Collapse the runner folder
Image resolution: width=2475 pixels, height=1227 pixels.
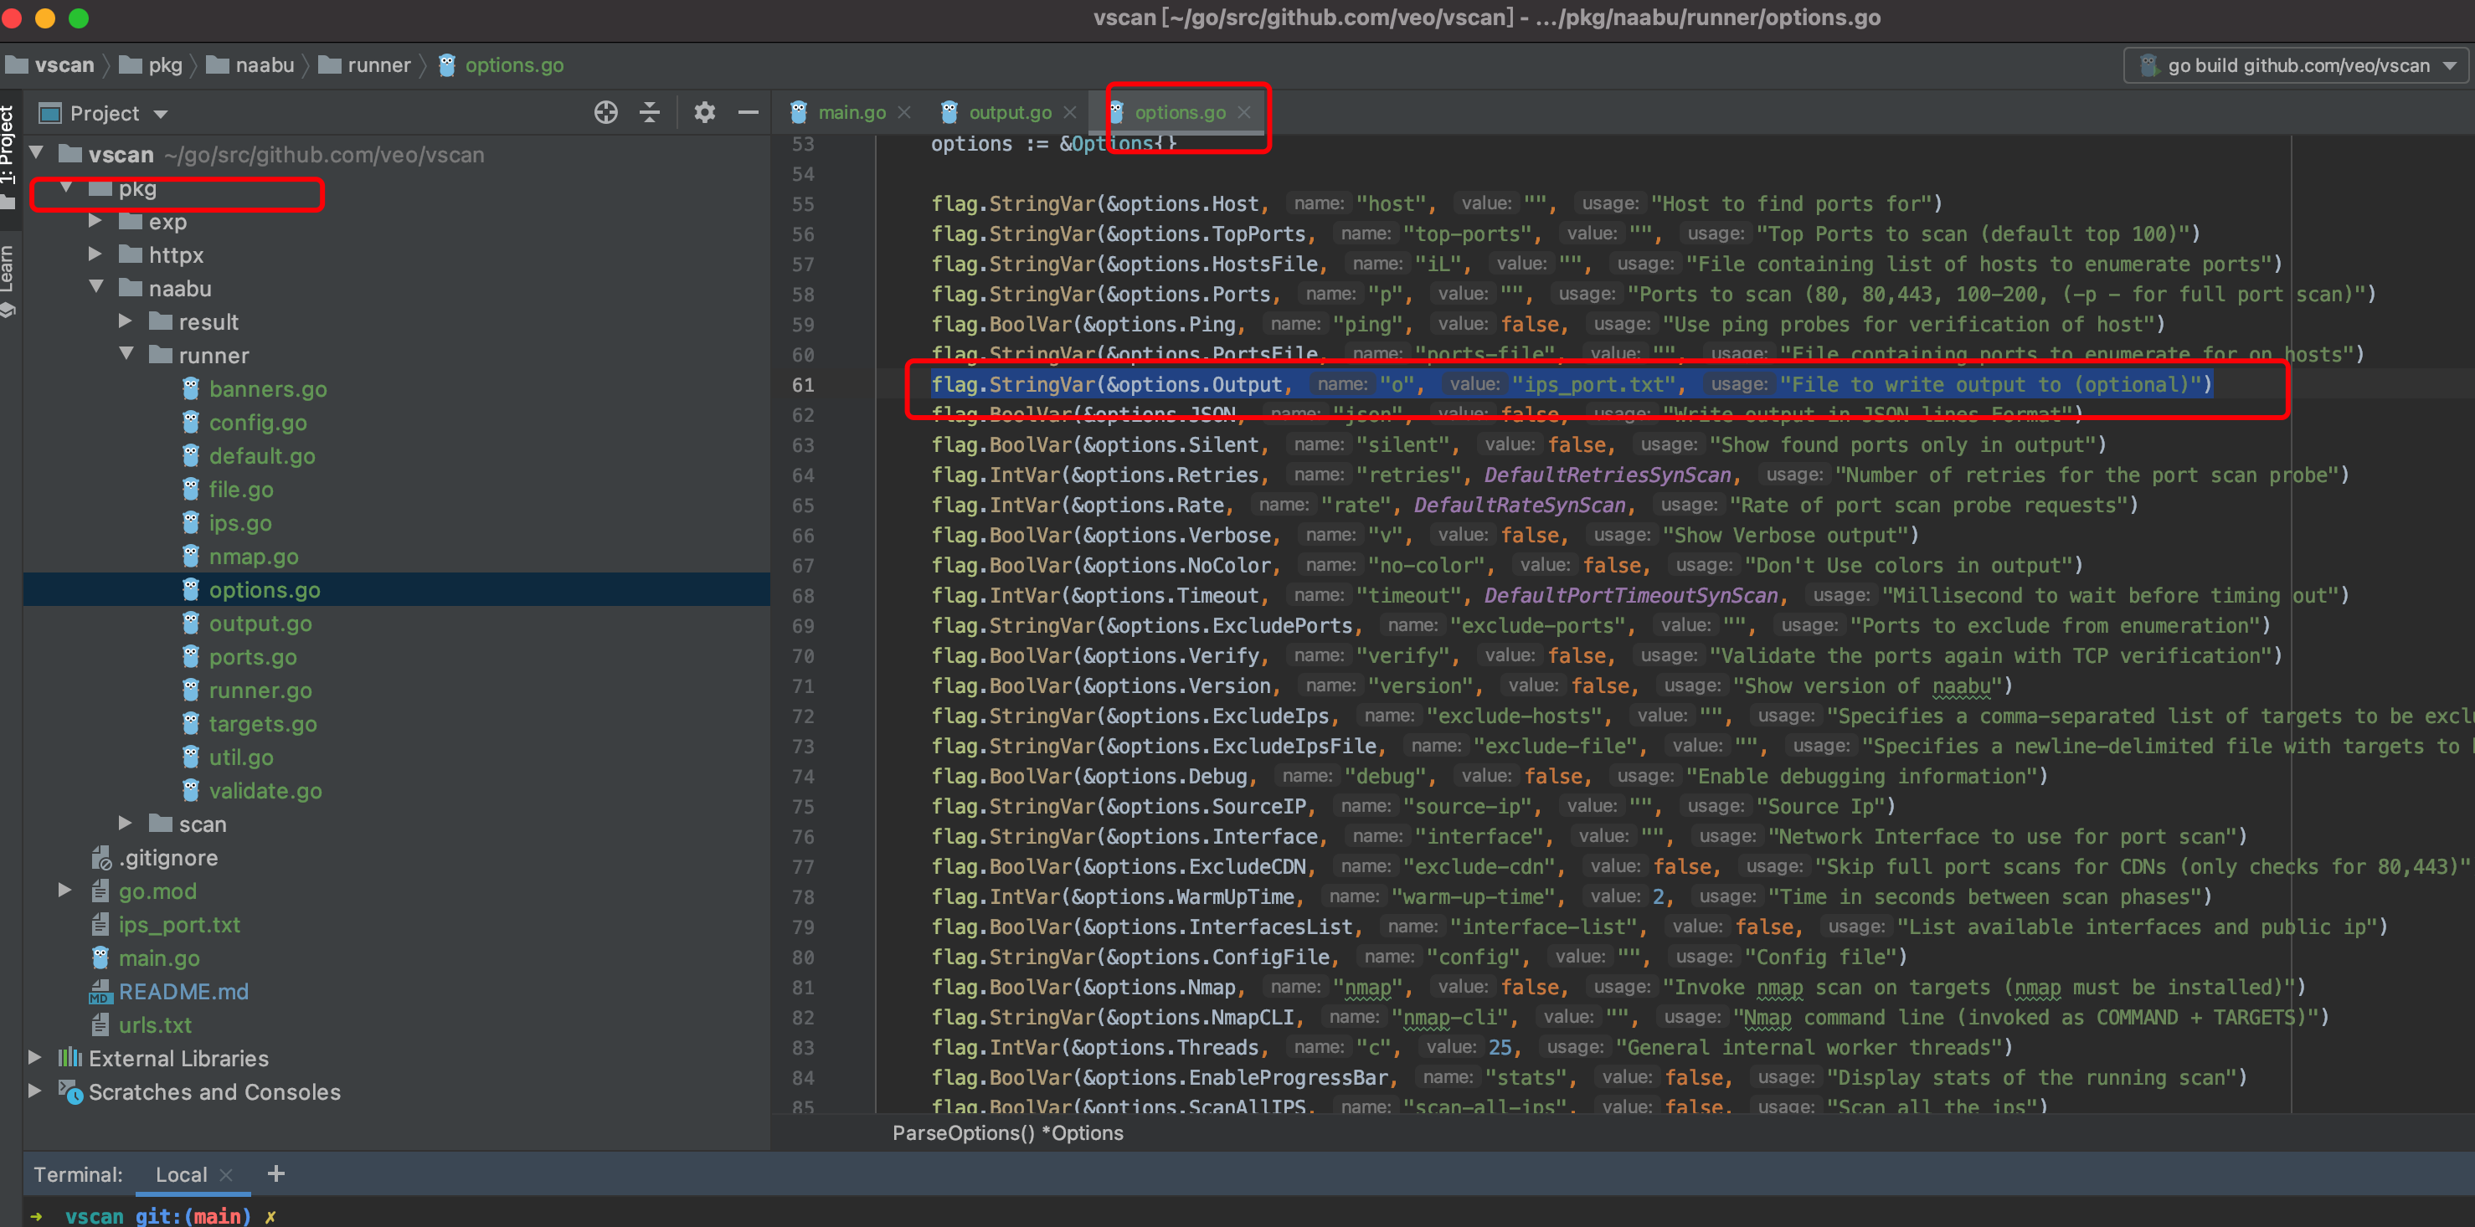126,354
